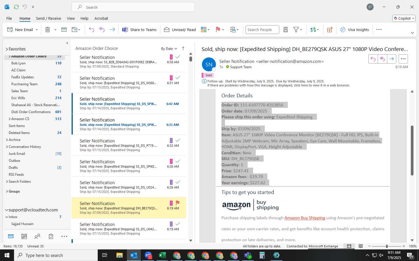Open the Help tab
The image size is (419, 261).
(84, 18)
